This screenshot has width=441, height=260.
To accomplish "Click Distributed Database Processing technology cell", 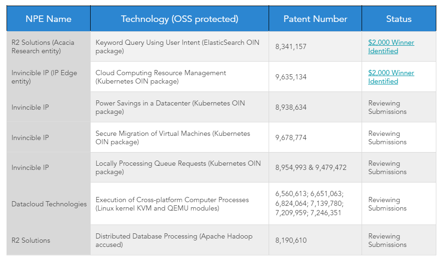I will pyautogui.click(x=174, y=240).
